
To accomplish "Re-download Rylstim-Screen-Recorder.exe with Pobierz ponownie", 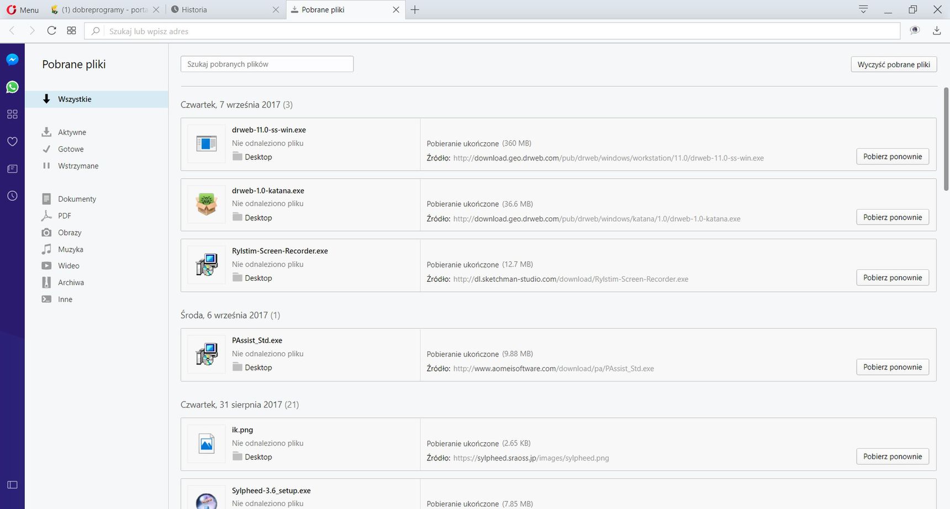I will (x=893, y=277).
